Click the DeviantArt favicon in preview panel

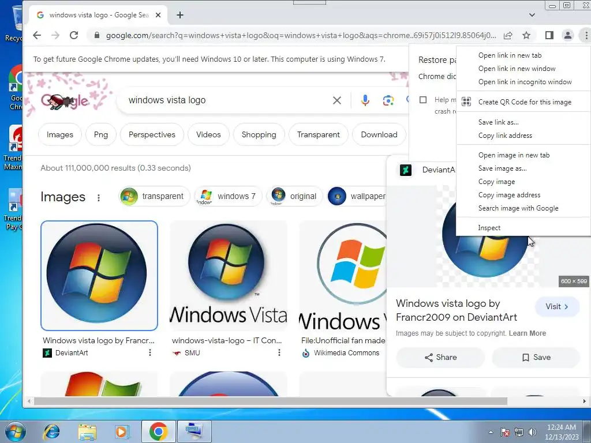point(406,170)
